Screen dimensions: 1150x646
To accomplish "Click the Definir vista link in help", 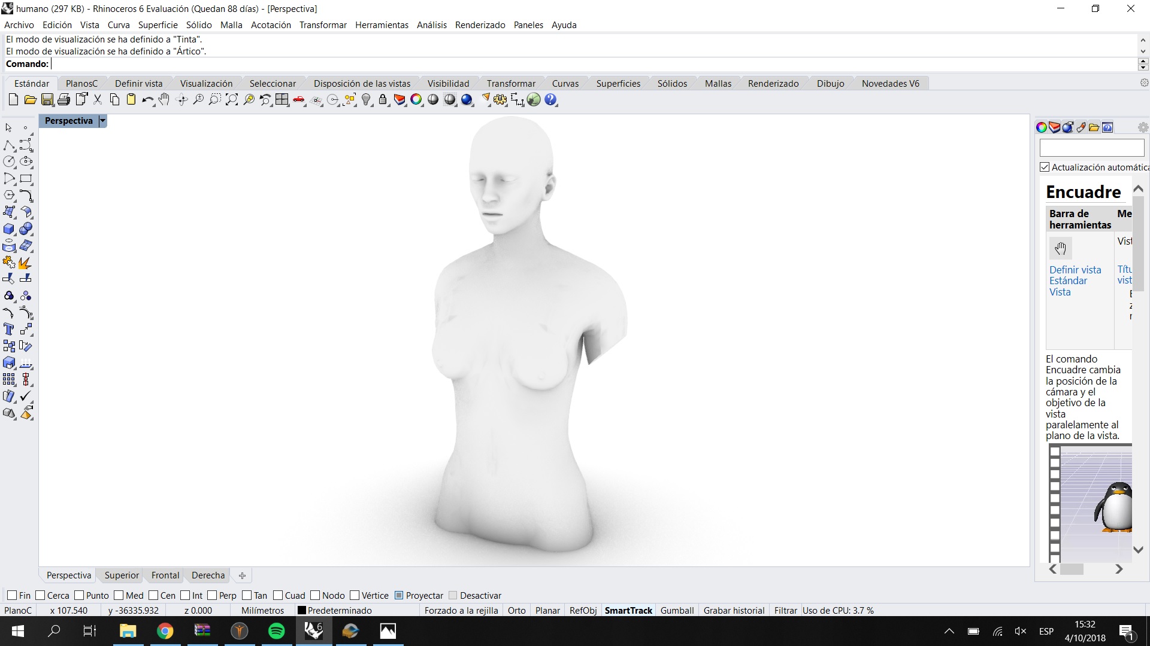I will pyautogui.click(x=1075, y=270).
